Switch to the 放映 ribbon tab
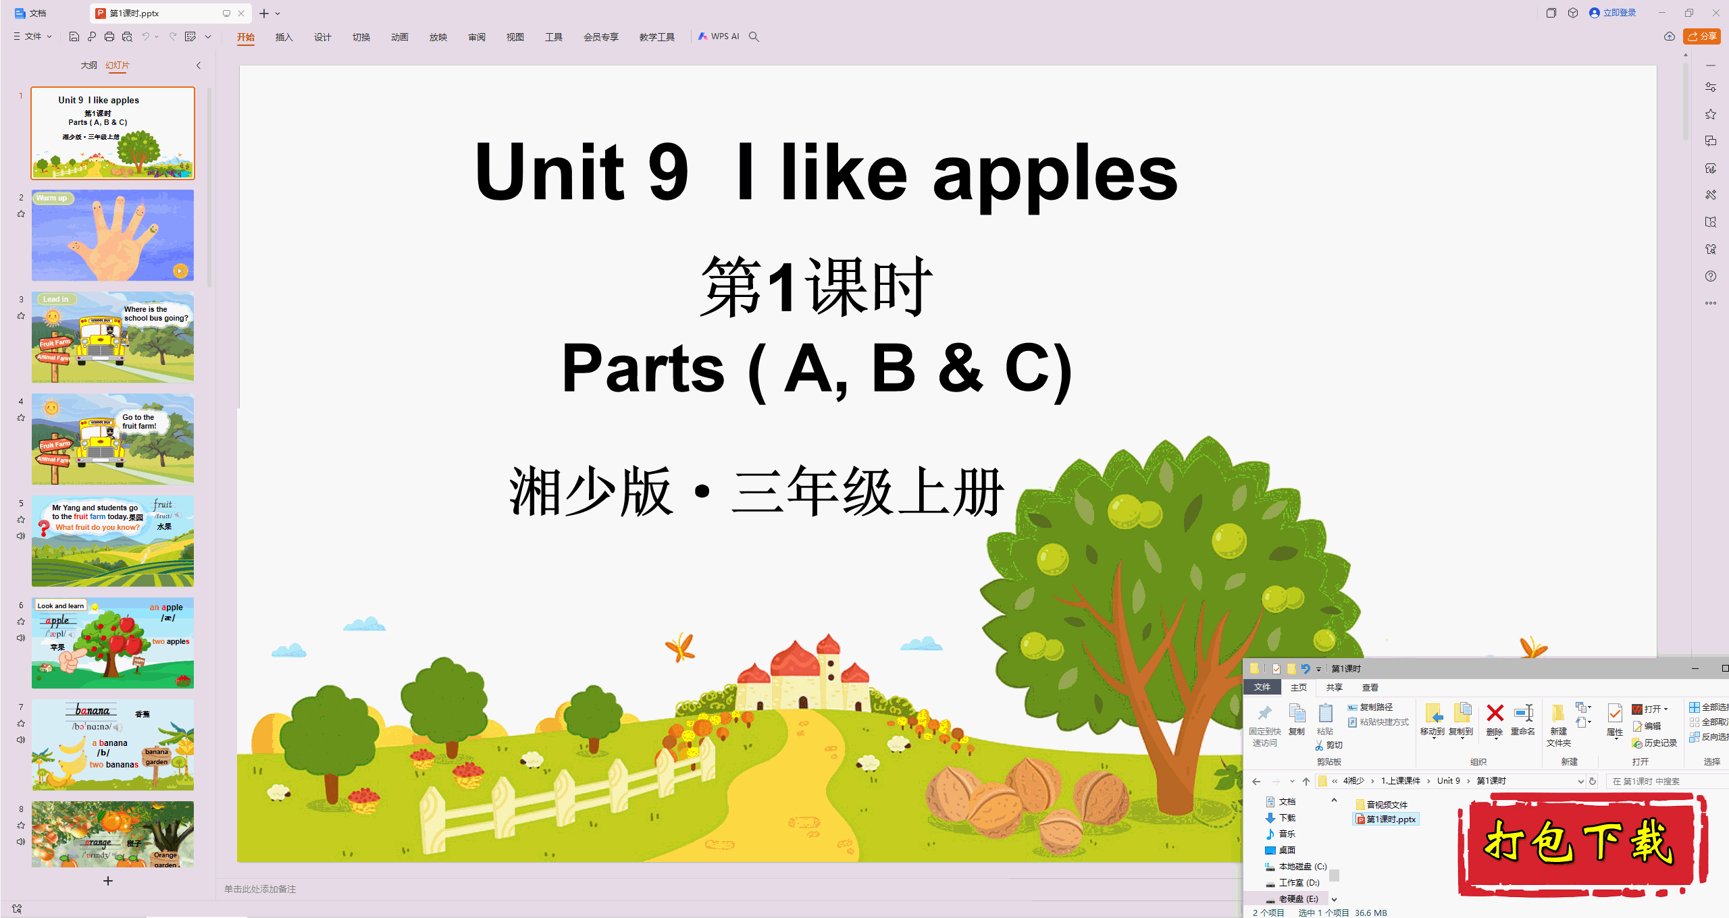This screenshot has height=918, width=1729. pyautogui.click(x=438, y=37)
